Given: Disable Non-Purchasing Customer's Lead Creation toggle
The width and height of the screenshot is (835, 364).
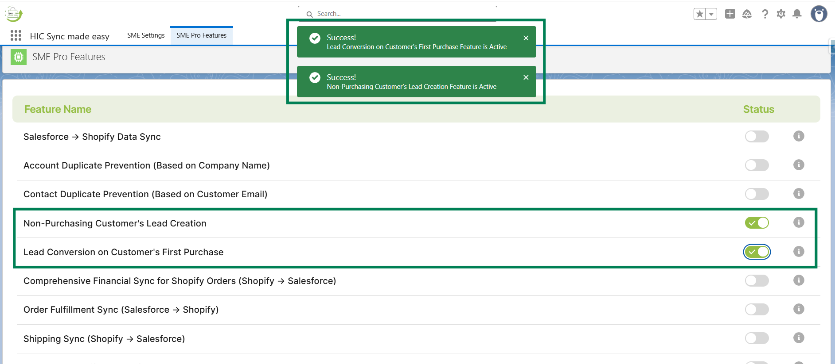Looking at the screenshot, I should [757, 223].
